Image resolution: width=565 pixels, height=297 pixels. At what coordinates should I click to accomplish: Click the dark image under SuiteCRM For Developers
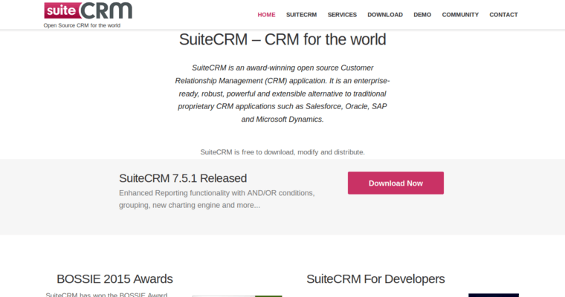tap(494, 295)
